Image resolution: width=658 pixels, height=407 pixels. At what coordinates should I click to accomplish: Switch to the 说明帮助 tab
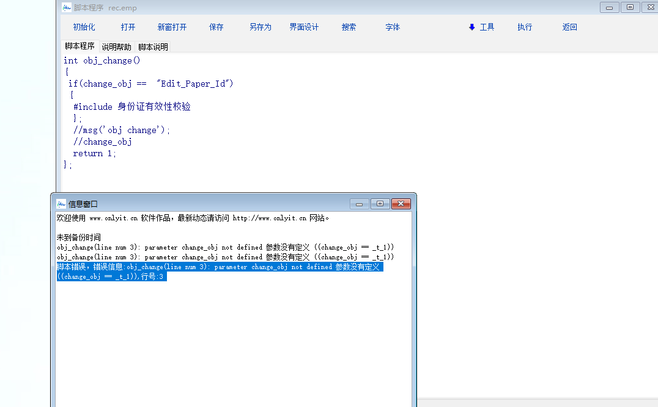tap(116, 47)
